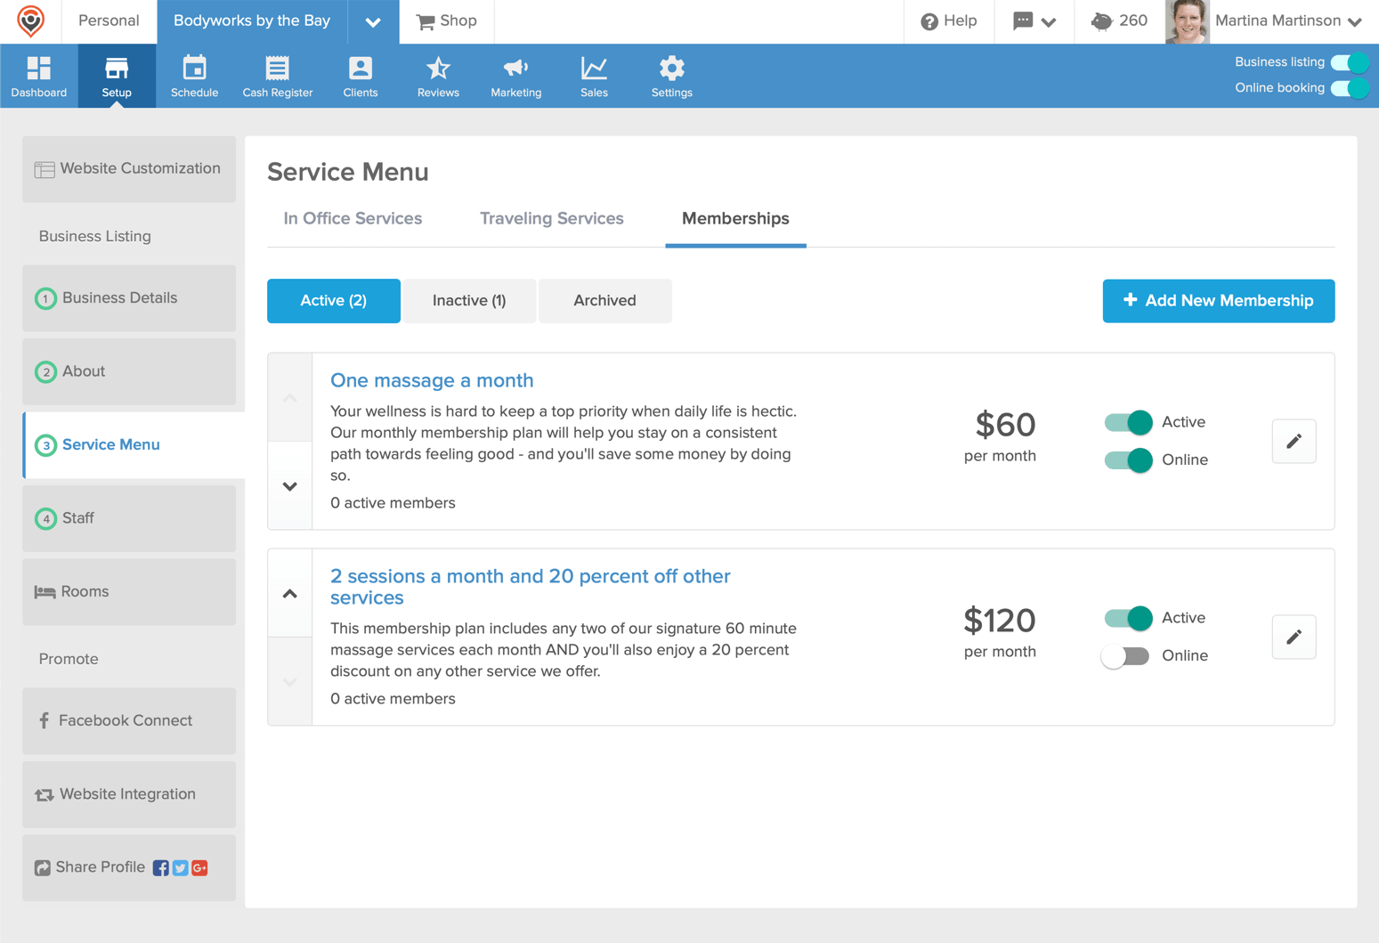Click the Shop cart icon
The image size is (1379, 943).
coord(424,21)
